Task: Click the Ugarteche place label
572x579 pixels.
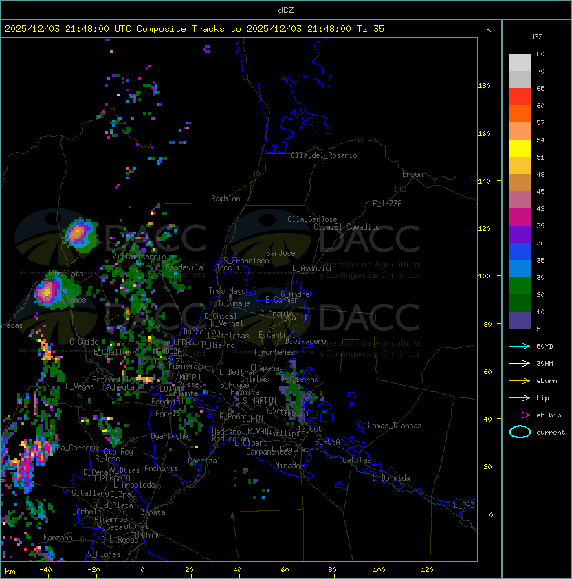Action: click(x=170, y=436)
